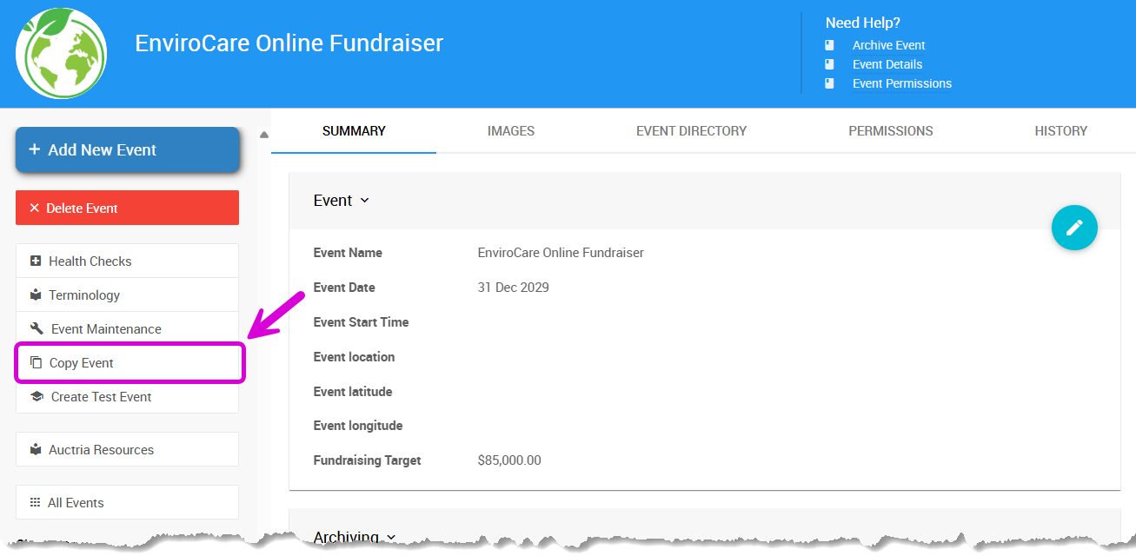Go to the Permissions tab
This screenshot has height=556, width=1136.
890,131
